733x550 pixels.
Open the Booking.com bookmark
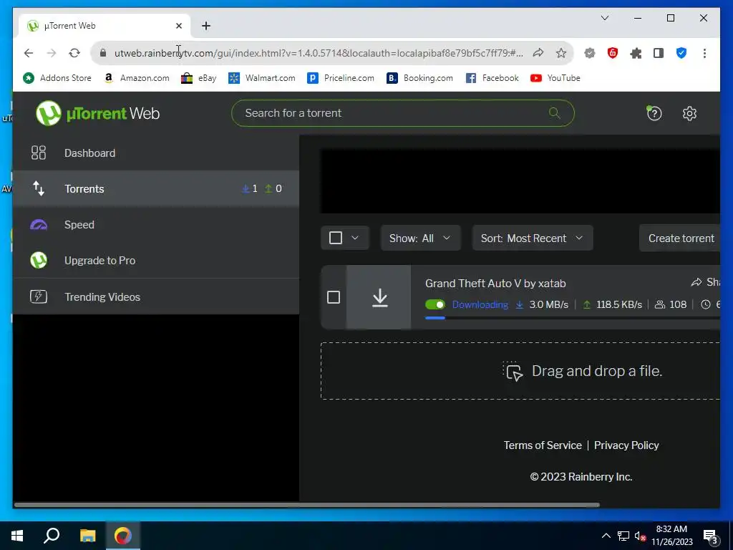(419, 78)
